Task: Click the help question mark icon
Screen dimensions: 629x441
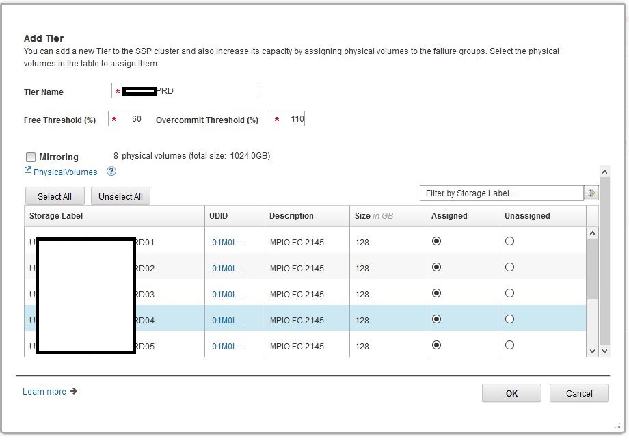Action: (111, 172)
